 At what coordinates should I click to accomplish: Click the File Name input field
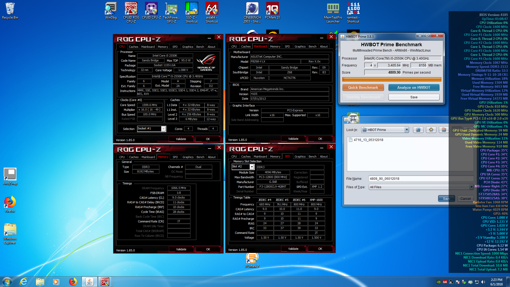(x=421, y=179)
